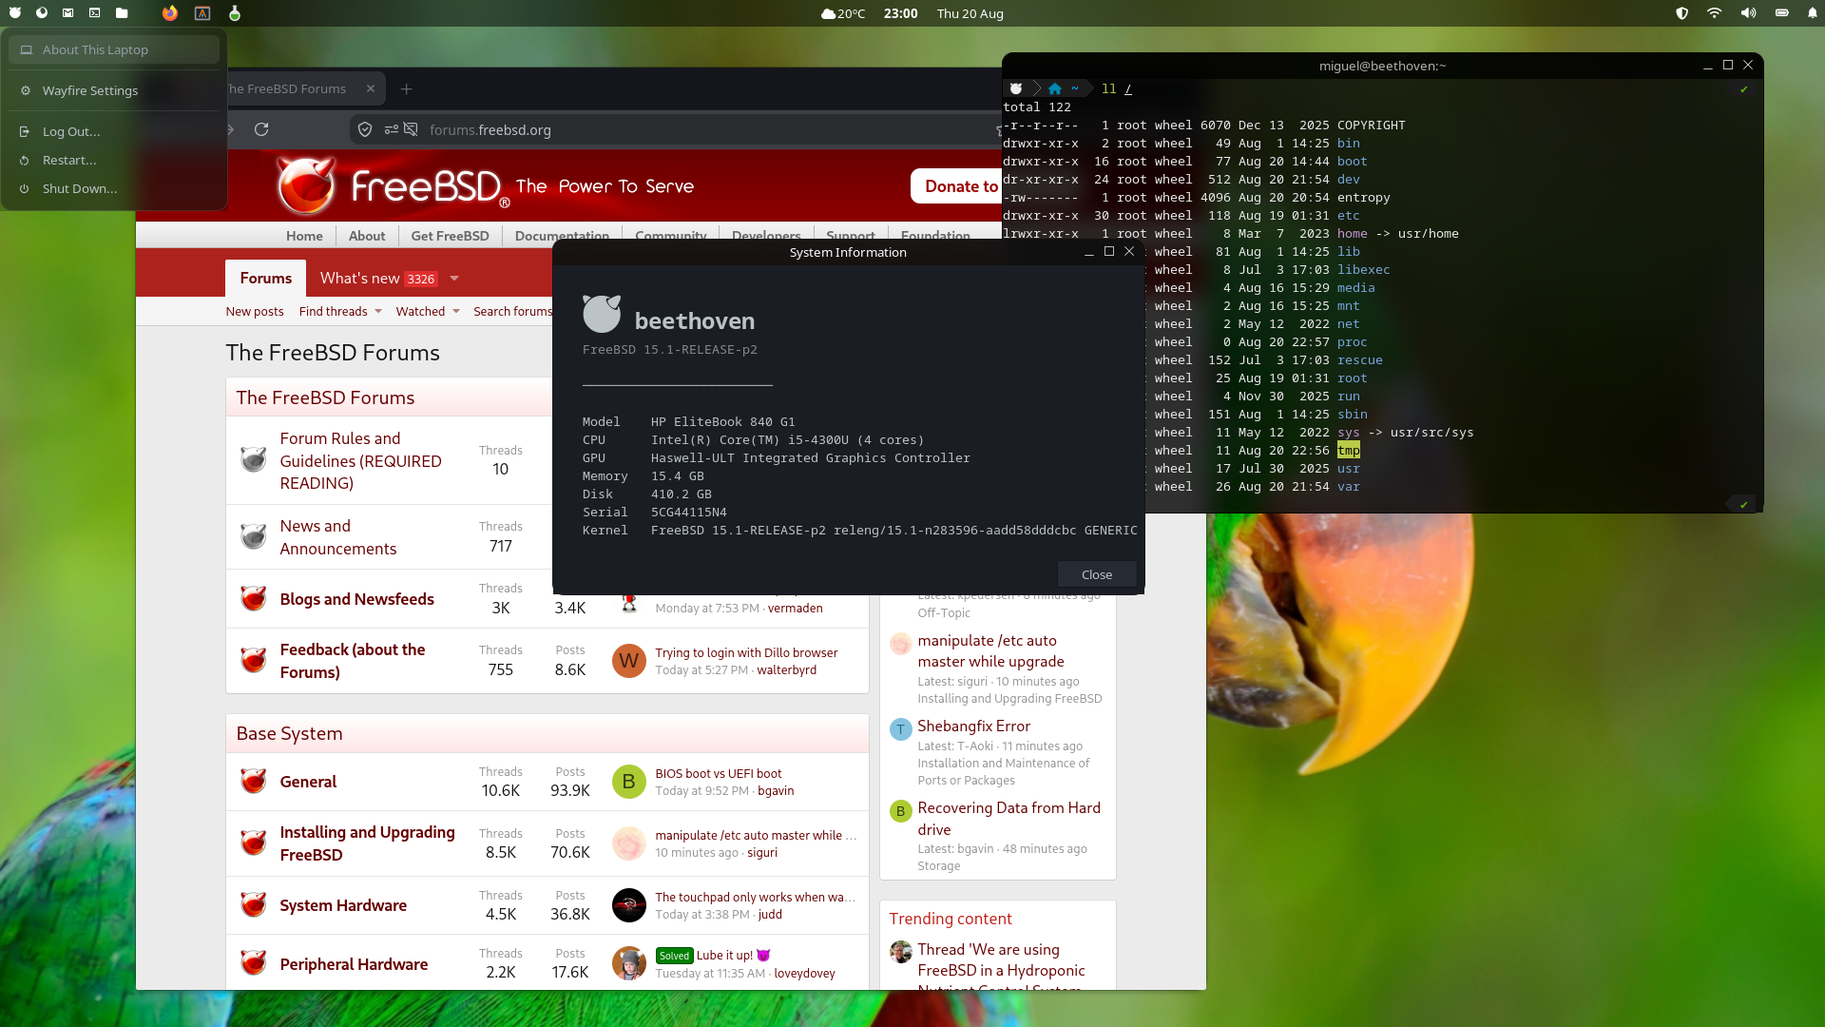This screenshot has height=1027, width=1825.
Task: Click the pie-chart system monitor icon in top panel
Action: pyautogui.click(x=42, y=13)
